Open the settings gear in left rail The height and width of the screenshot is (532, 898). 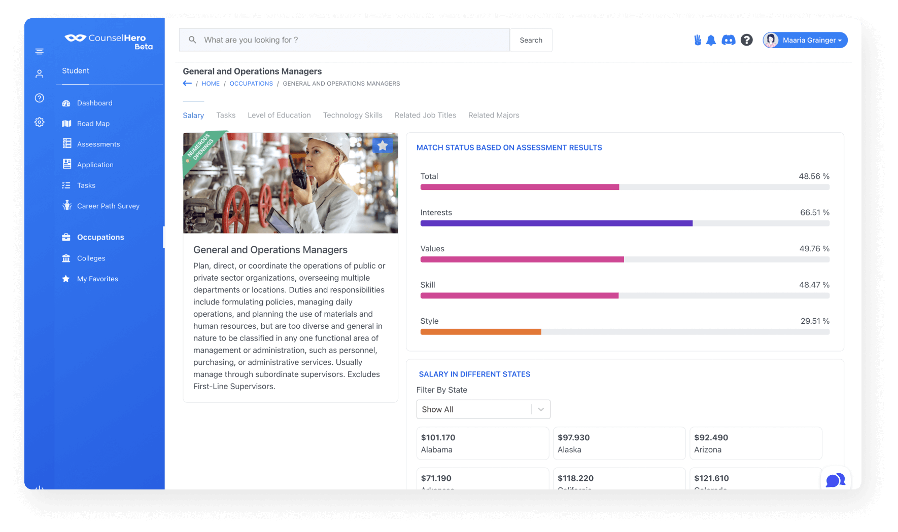39,122
